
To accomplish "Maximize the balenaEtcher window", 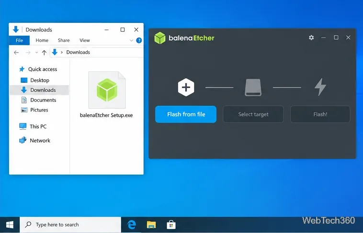I will [x=336, y=37].
